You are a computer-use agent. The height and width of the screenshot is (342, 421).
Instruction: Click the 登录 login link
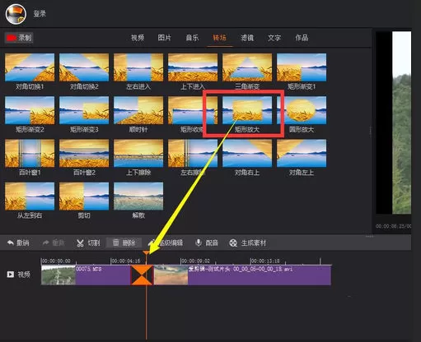point(40,14)
